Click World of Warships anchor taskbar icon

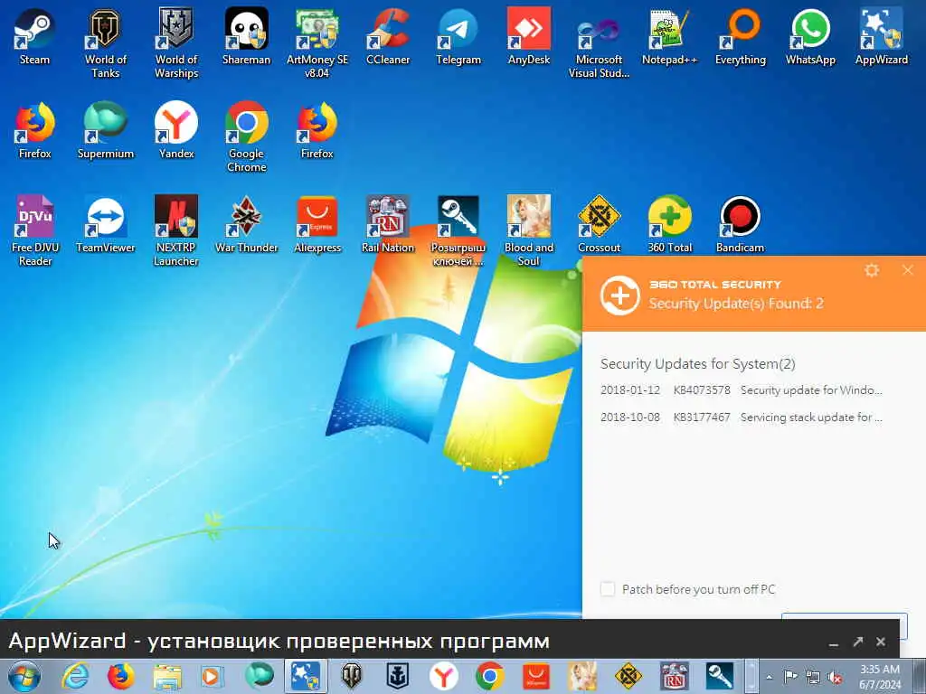(x=398, y=676)
